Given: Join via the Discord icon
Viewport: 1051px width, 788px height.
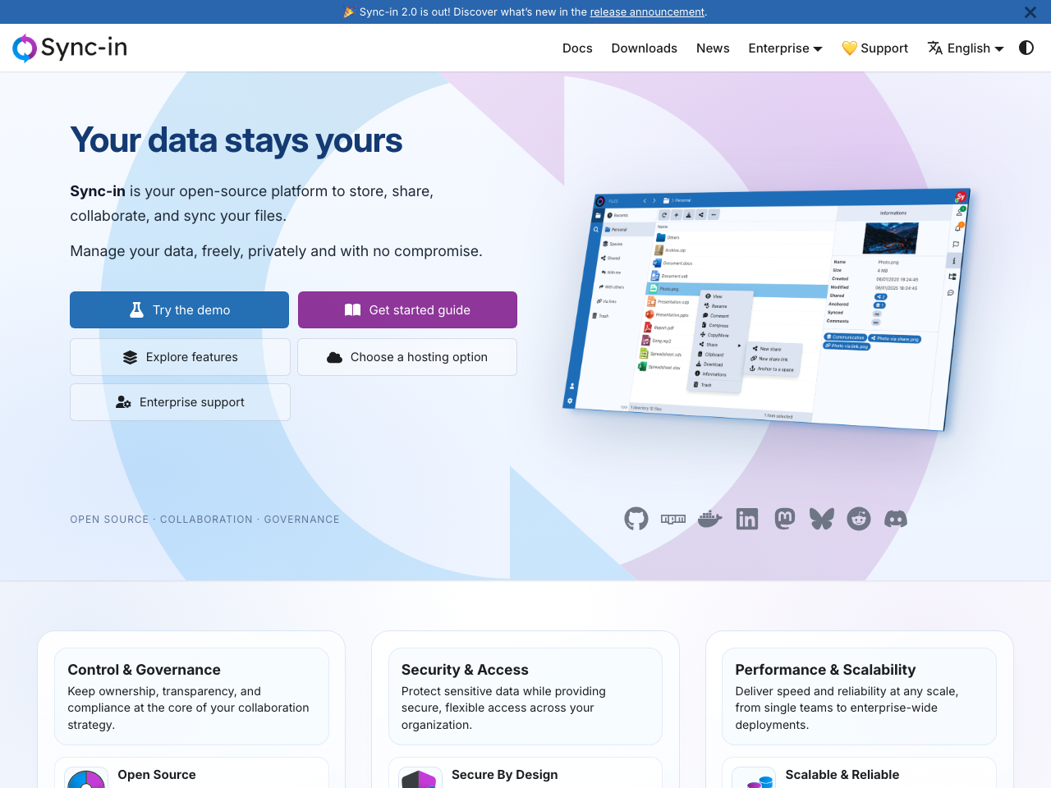Looking at the screenshot, I should pyautogui.click(x=895, y=519).
